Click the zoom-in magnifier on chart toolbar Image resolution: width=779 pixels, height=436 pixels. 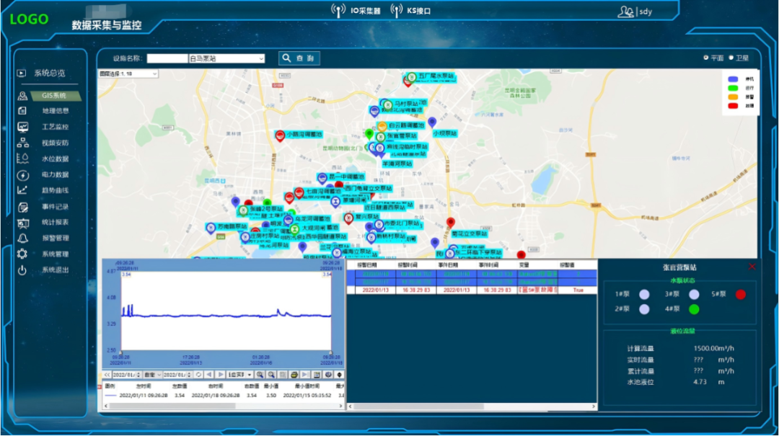point(260,375)
